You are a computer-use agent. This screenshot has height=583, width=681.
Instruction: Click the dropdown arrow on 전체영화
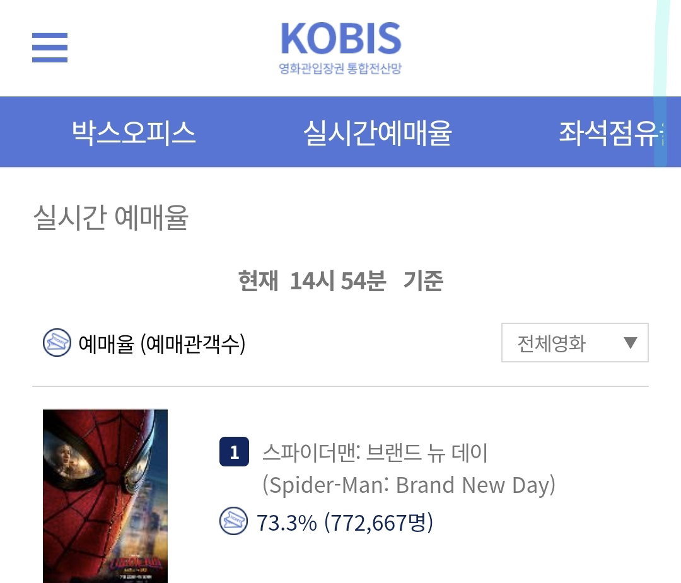(630, 343)
